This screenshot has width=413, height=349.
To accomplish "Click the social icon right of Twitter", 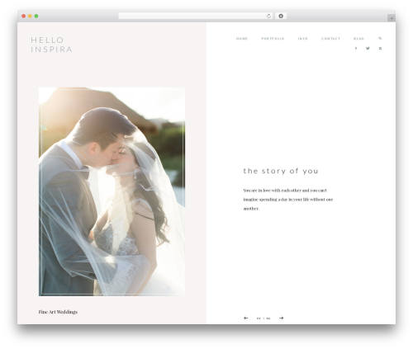I will (x=380, y=49).
